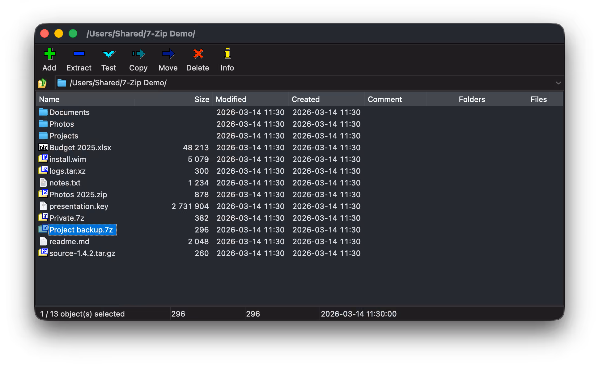Click the Budget 2025.xlsx 7z icon
This screenshot has width=599, height=366.
point(43,147)
